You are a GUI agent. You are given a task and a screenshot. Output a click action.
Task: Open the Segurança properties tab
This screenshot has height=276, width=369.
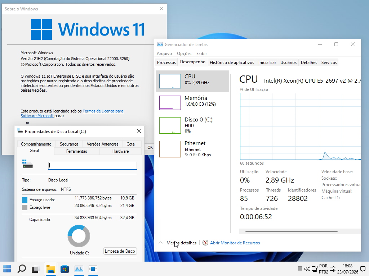coord(69,144)
